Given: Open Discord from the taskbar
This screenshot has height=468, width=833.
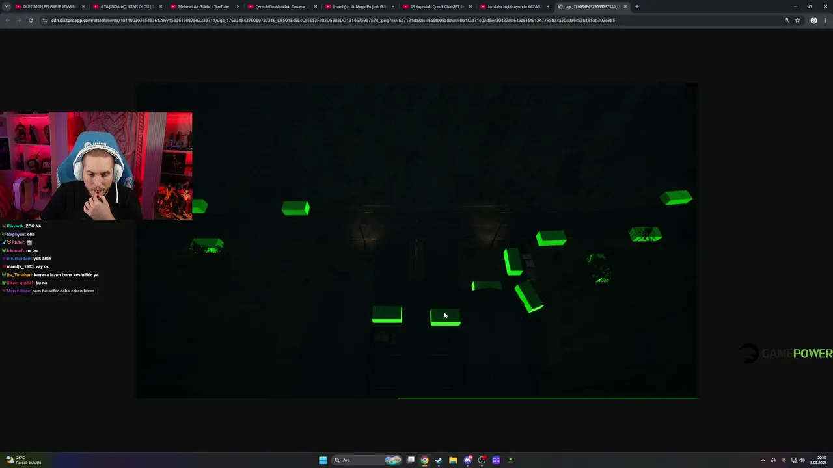Looking at the screenshot, I should [x=467, y=460].
